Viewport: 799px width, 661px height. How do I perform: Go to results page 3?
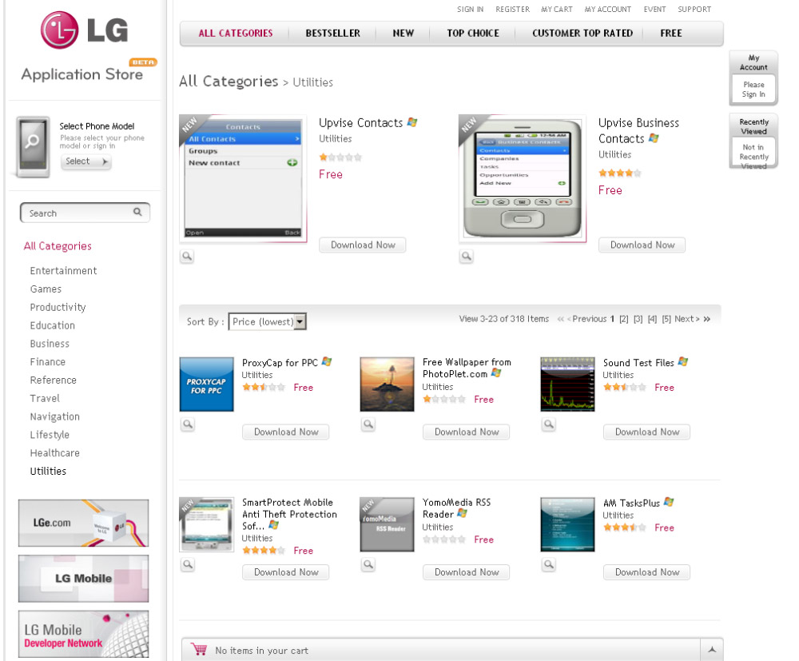coord(638,319)
